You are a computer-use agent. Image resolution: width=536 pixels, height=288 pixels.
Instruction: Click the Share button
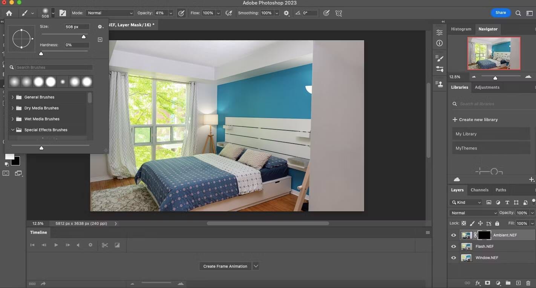click(x=501, y=13)
